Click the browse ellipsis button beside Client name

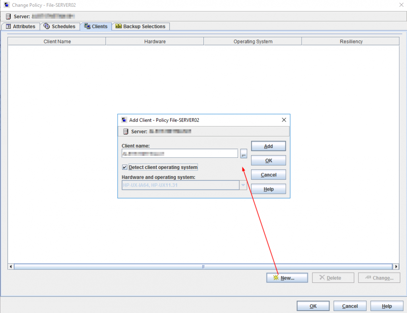point(244,154)
